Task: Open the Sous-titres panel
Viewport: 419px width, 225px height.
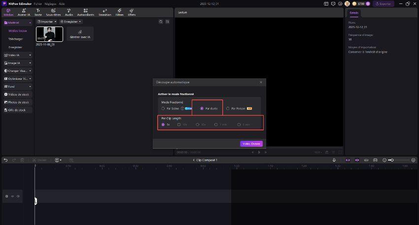Action: [x=53, y=12]
